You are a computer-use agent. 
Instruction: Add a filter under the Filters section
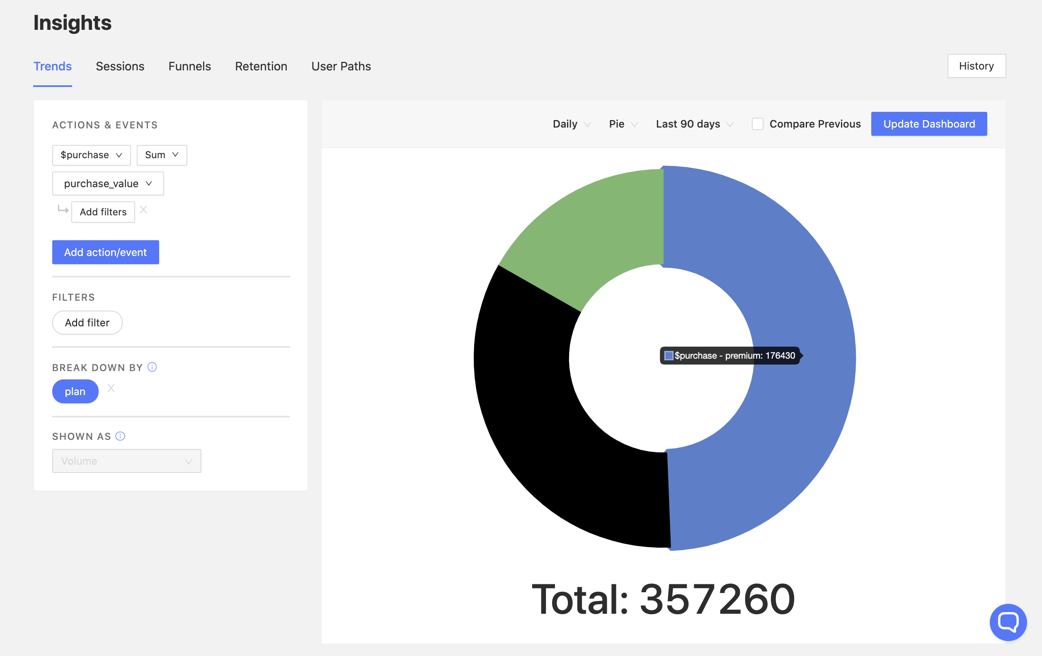click(x=87, y=323)
